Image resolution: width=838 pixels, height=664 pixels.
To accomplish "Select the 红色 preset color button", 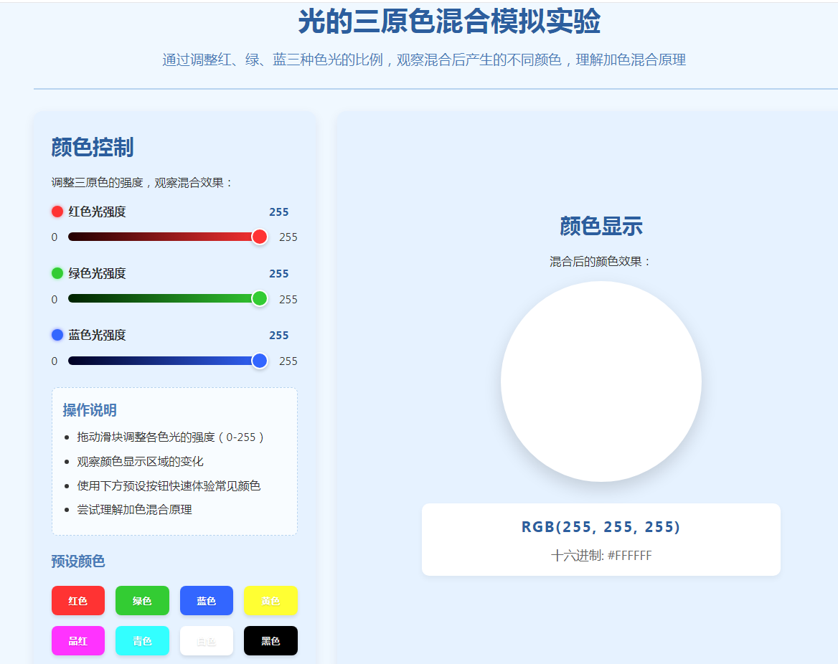I will tap(78, 601).
